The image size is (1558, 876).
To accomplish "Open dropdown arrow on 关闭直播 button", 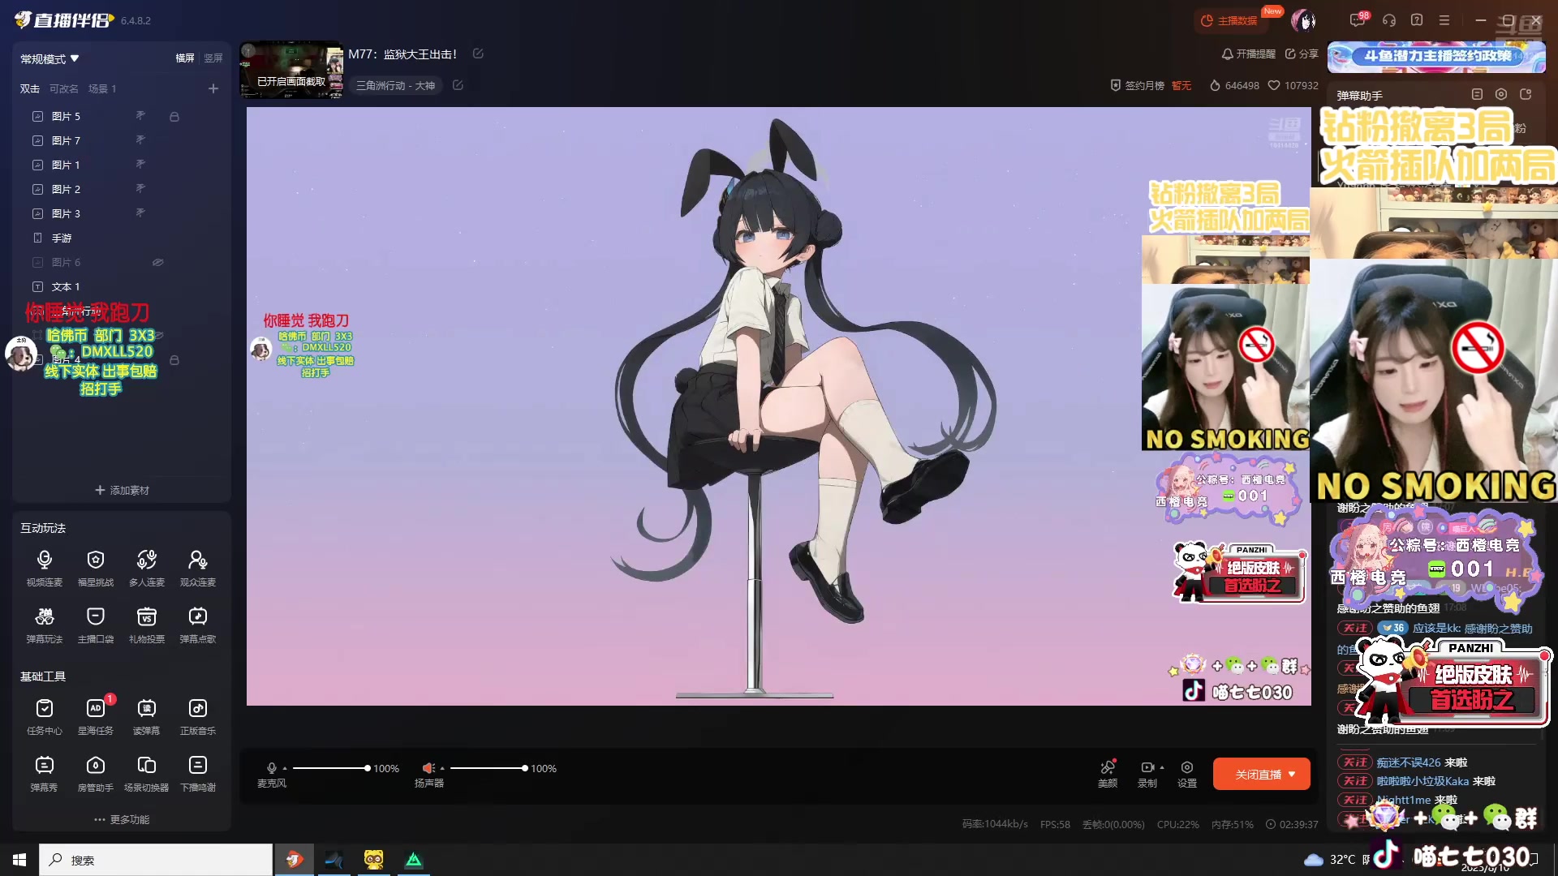I will 1292,774.
